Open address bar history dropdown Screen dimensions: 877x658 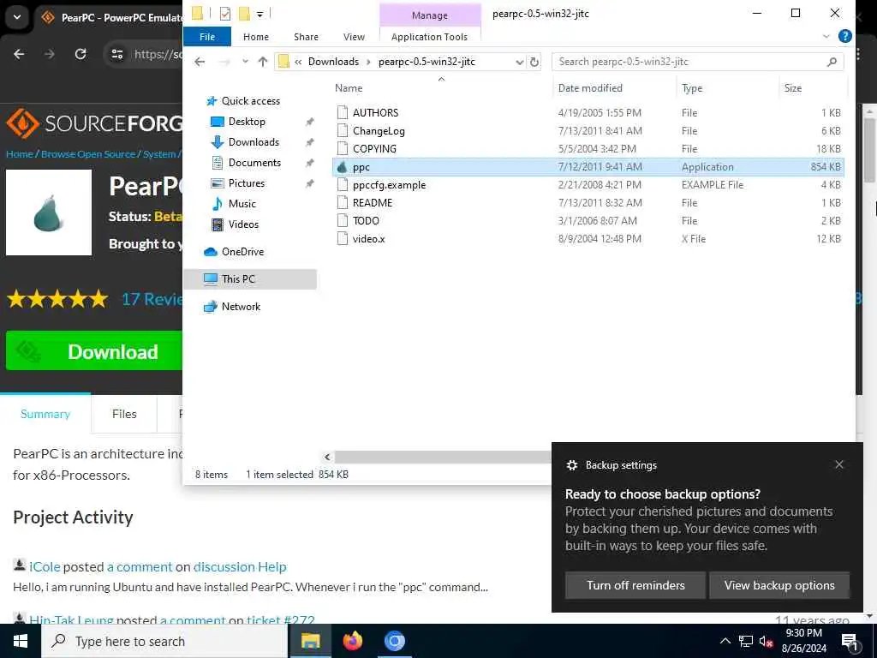(x=520, y=62)
